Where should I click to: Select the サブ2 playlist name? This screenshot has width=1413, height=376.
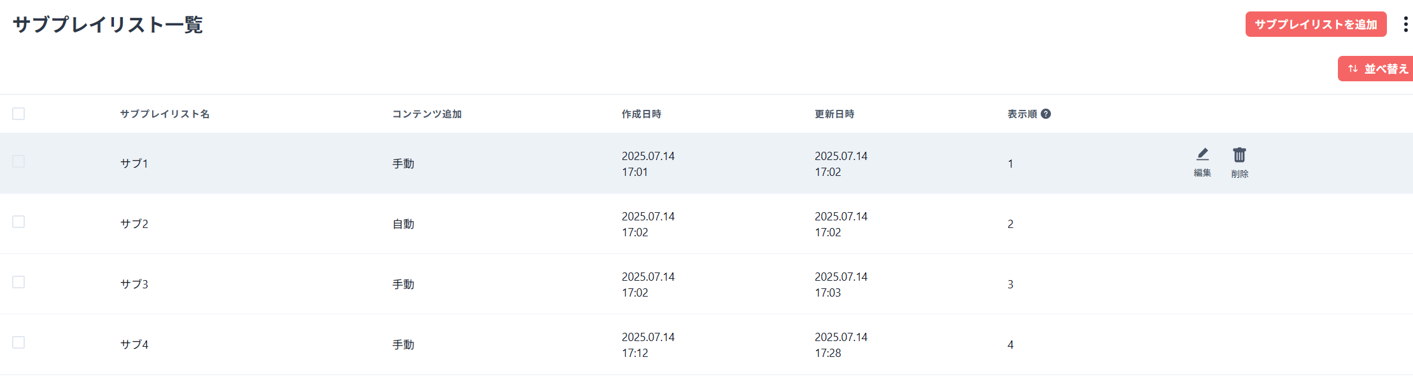134,224
